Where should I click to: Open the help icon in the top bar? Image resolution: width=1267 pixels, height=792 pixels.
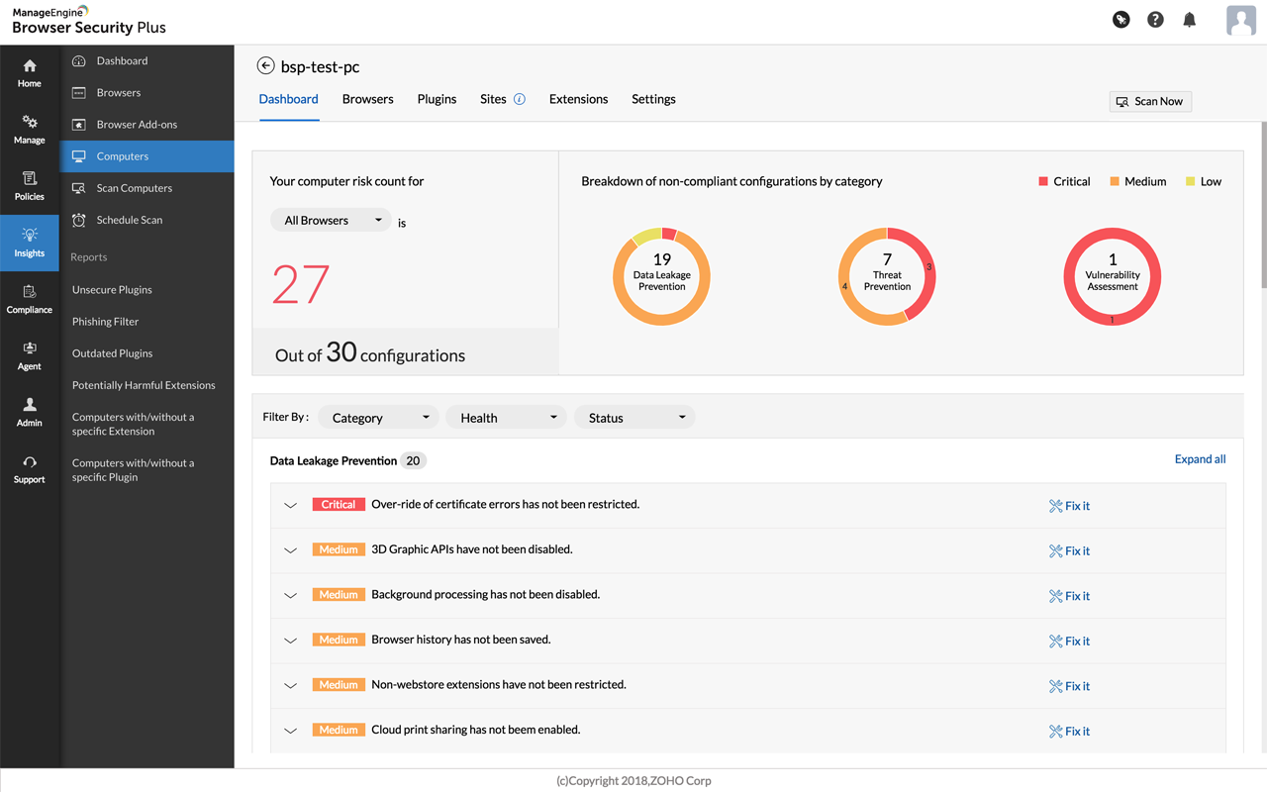1155,19
